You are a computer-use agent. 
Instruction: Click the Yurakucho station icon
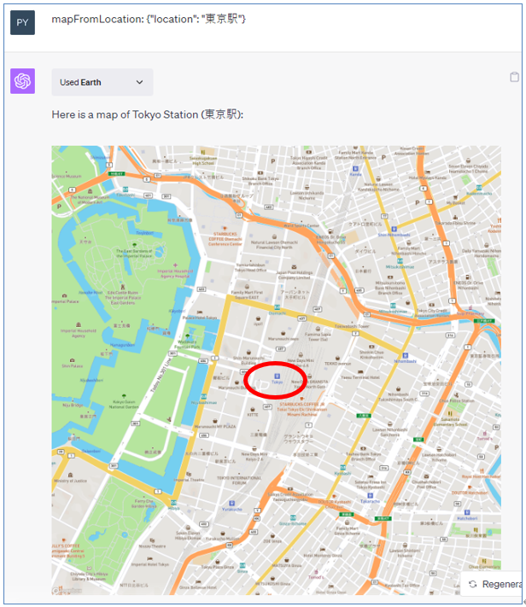(231, 503)
